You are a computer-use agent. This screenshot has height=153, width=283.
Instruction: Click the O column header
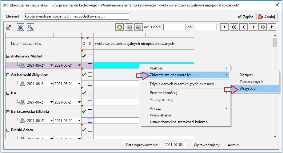pos(84,44)
